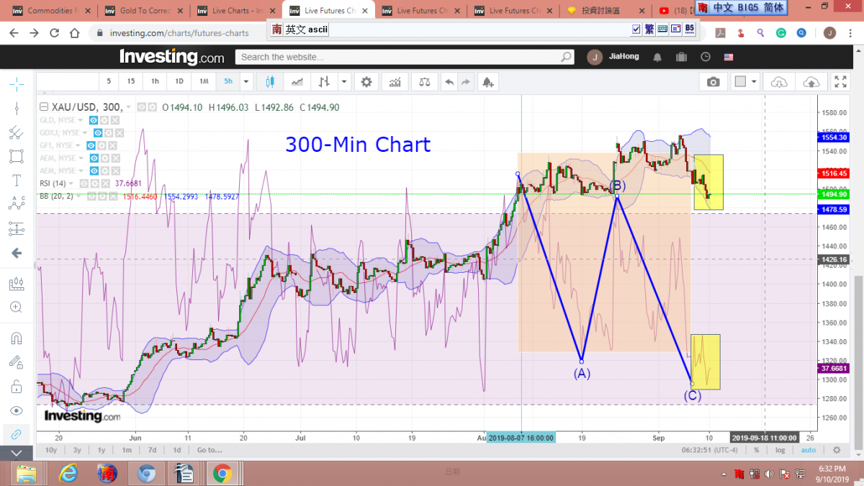Screen dimensions: 864x486
Task: Click the Investing.com logo
Action: (x=171, y=57)
